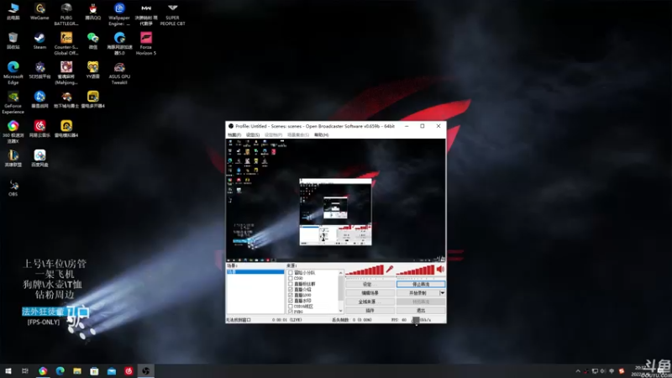Open the Steam desktop icon
This screenshot has height=378, width=672.
coord(39,41)
